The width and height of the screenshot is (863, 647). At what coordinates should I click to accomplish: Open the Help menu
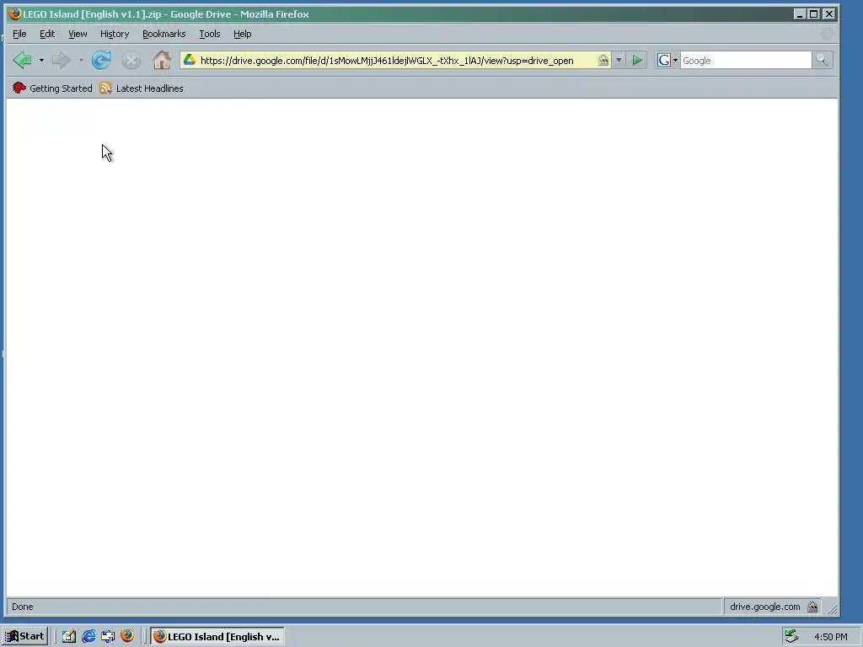click(x=242, y=34)
